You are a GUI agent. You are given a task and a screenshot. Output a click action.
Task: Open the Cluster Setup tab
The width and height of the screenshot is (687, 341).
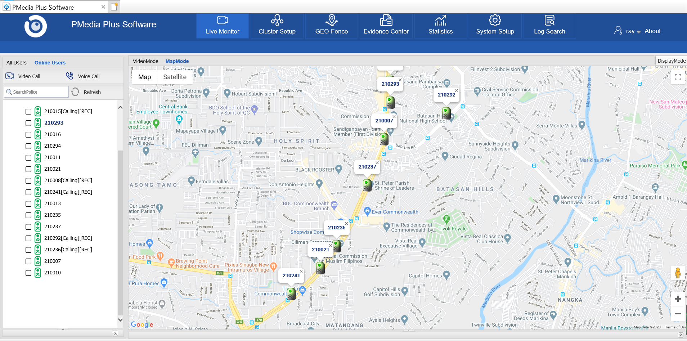[277, 26]
